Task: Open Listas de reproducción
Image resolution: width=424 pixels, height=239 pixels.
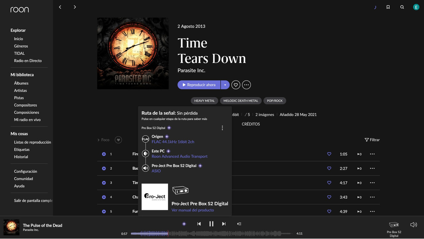Action: [x=32, y=142]
